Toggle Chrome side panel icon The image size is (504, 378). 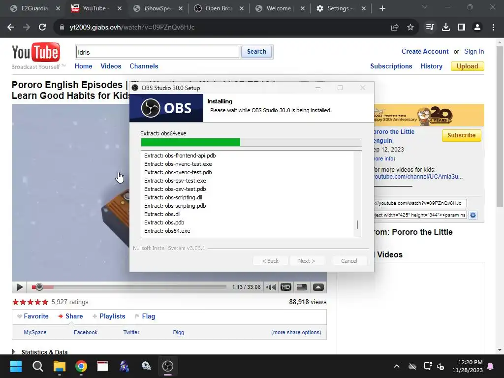(x=462, y=28)
